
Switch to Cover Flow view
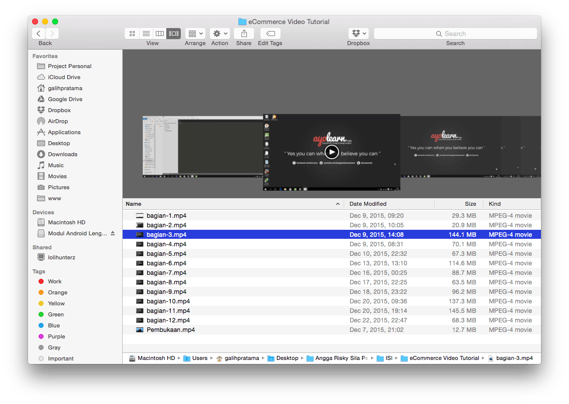pos(174,34)
